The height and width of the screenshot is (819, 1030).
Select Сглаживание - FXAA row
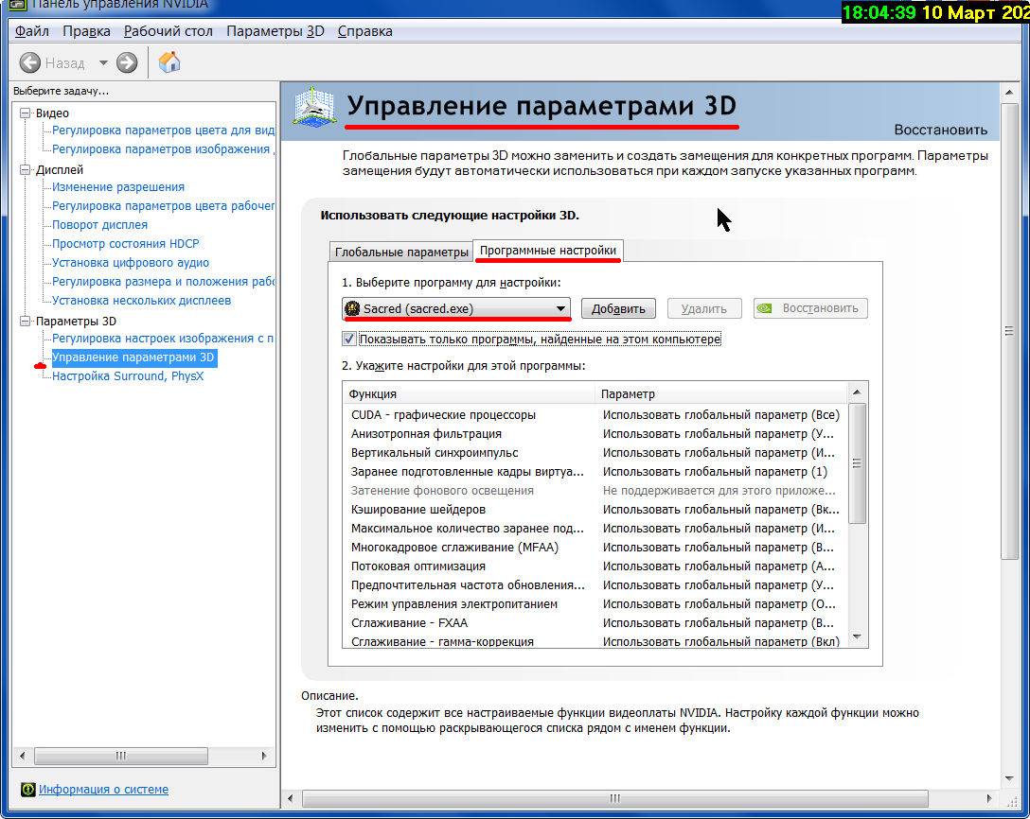coord(595,623)
